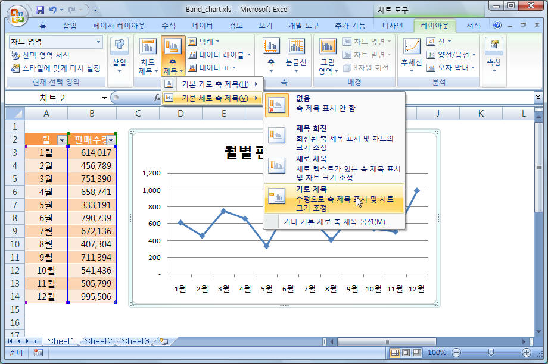Switch to the 디자인 (Design) ribbon tab

click(x=393, y=26)
